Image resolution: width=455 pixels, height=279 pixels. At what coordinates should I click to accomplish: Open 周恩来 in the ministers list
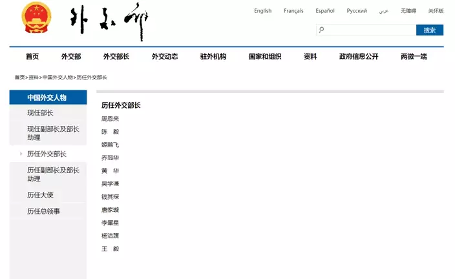click(110, 119)
